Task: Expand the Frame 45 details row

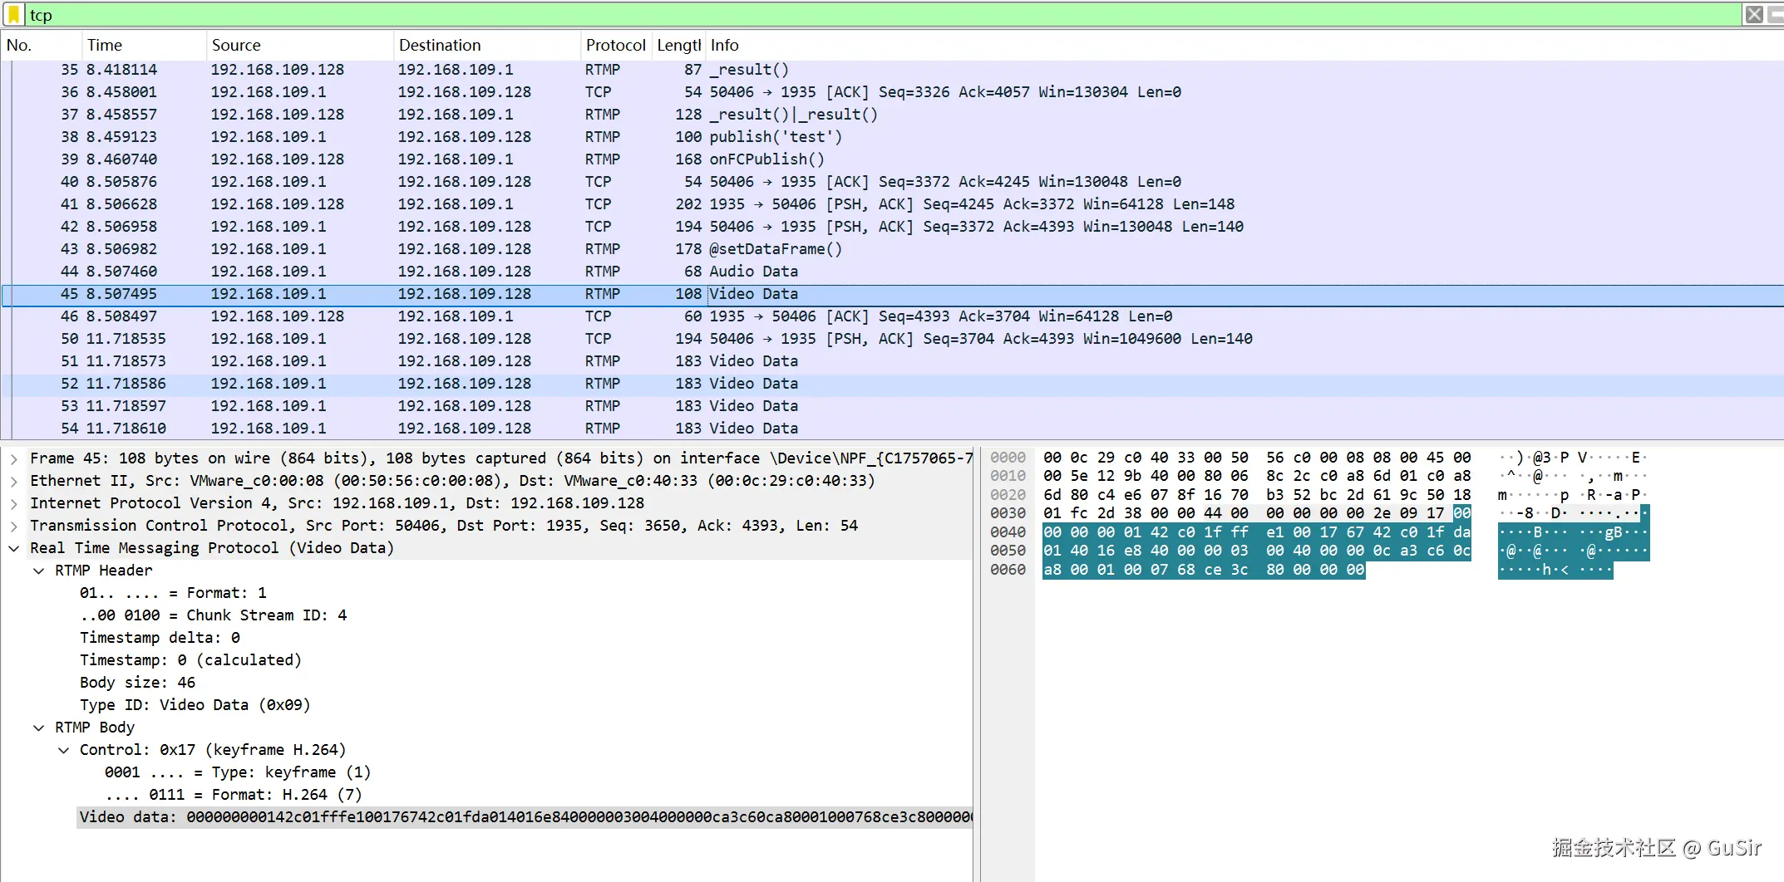Action: [14, 458]
